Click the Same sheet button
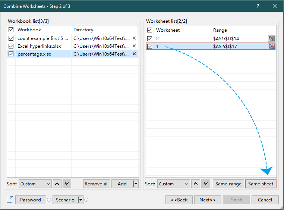284x210 pixels. tap(261, 184)
